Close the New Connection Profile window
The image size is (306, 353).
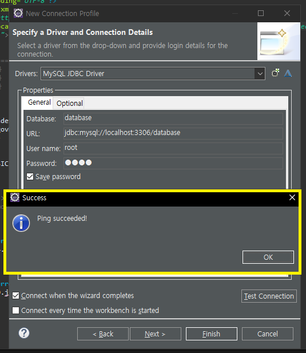pos(287,13)
